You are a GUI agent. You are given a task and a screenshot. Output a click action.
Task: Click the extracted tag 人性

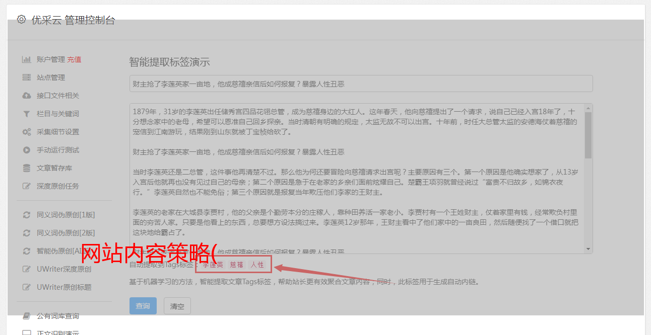pyautogui.click(x=257, y=265)
